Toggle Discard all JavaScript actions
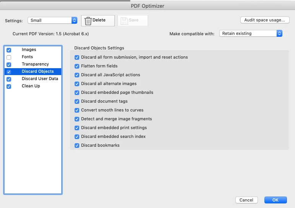Image resolution: width=295 pixels, height=208 pixels. (x=77, y=75)
